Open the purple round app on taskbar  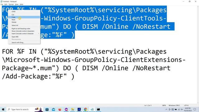point(66,109)
